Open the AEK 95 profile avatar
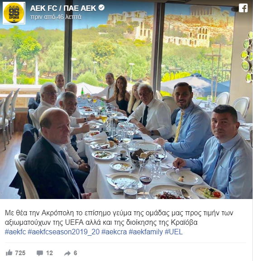 pos(14,13)
